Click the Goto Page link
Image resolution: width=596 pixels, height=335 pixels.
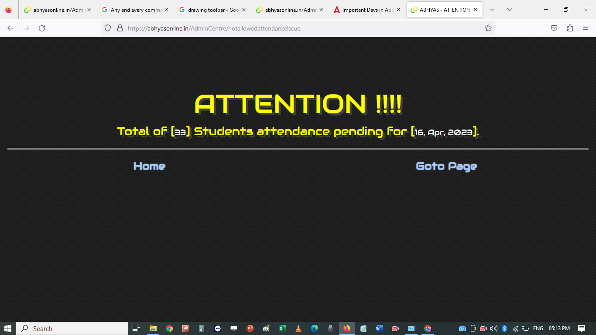coord(446,166)
